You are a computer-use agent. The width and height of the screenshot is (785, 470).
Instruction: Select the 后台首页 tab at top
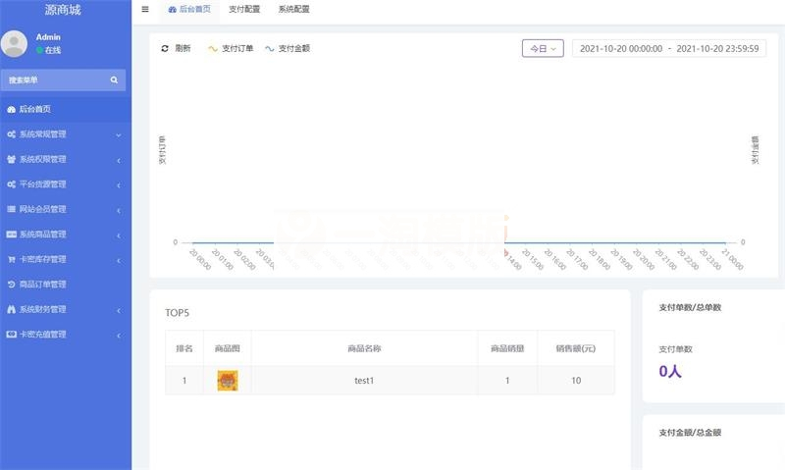(189, 9)
